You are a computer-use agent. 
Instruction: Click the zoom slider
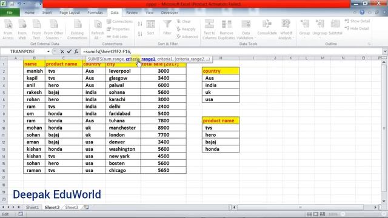343,214
